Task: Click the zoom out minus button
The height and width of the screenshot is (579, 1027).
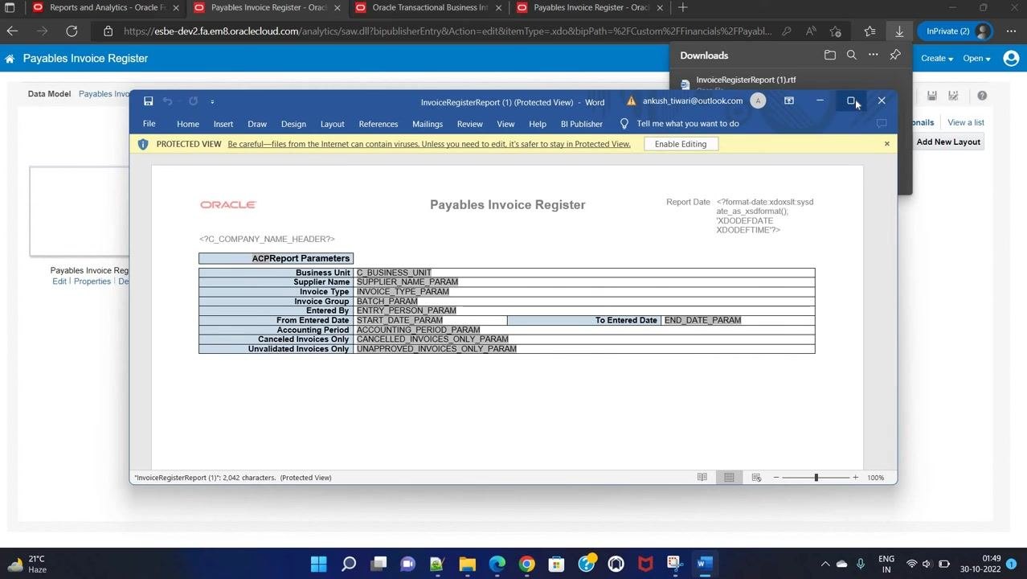Action: [776, 478]
